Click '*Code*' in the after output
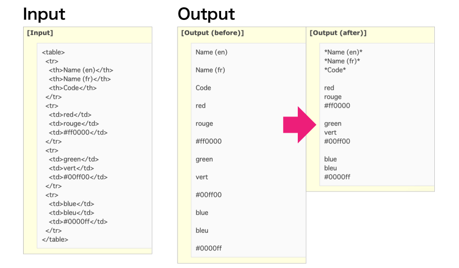459x268 pixels. [335, 70]
